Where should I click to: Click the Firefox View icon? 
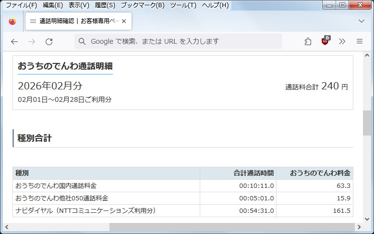[x=12, y=22]
